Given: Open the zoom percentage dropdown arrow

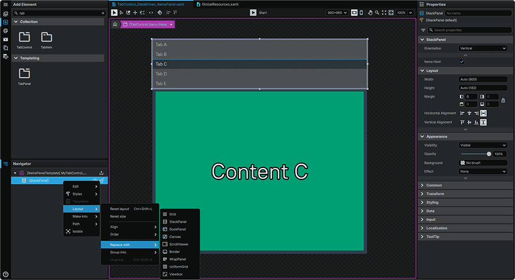Looking at the screenshot, I should tap(410, 13).
